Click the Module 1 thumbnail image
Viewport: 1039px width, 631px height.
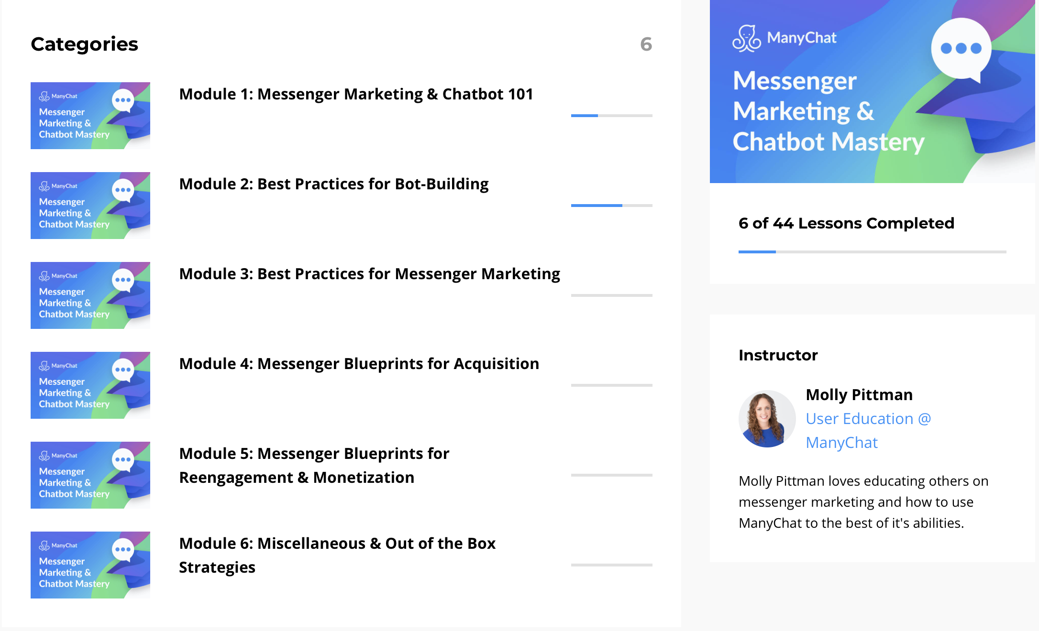90,116
